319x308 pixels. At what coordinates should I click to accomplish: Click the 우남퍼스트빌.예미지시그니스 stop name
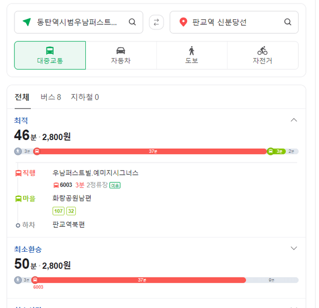coord(95,173)
